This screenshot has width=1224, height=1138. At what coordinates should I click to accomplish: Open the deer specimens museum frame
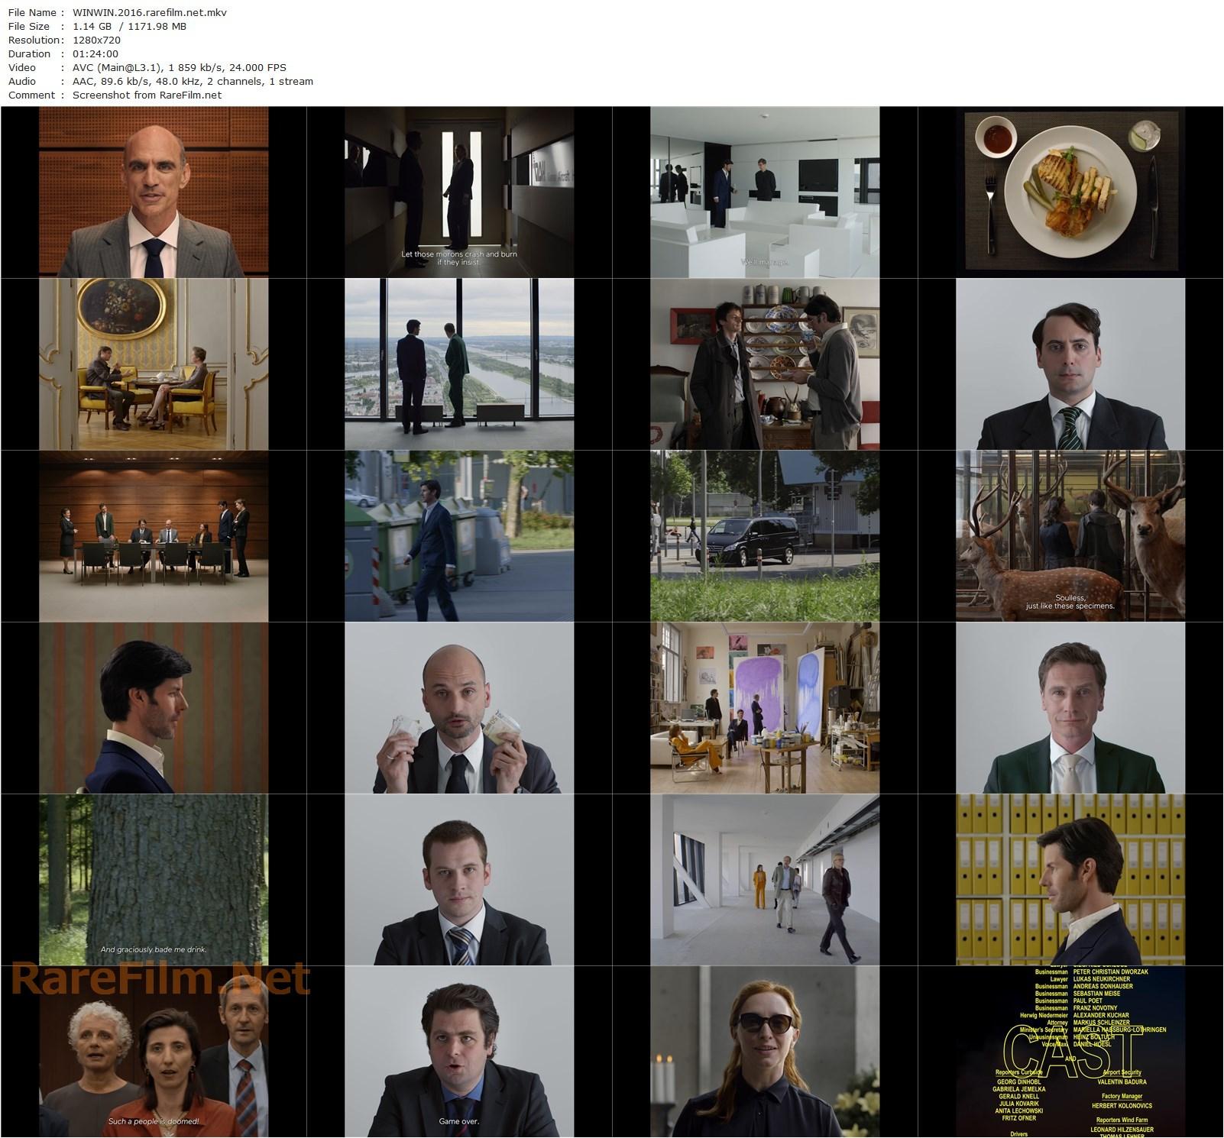[x=1070, y=535]
